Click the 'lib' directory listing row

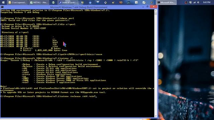[x=28, y=44]
